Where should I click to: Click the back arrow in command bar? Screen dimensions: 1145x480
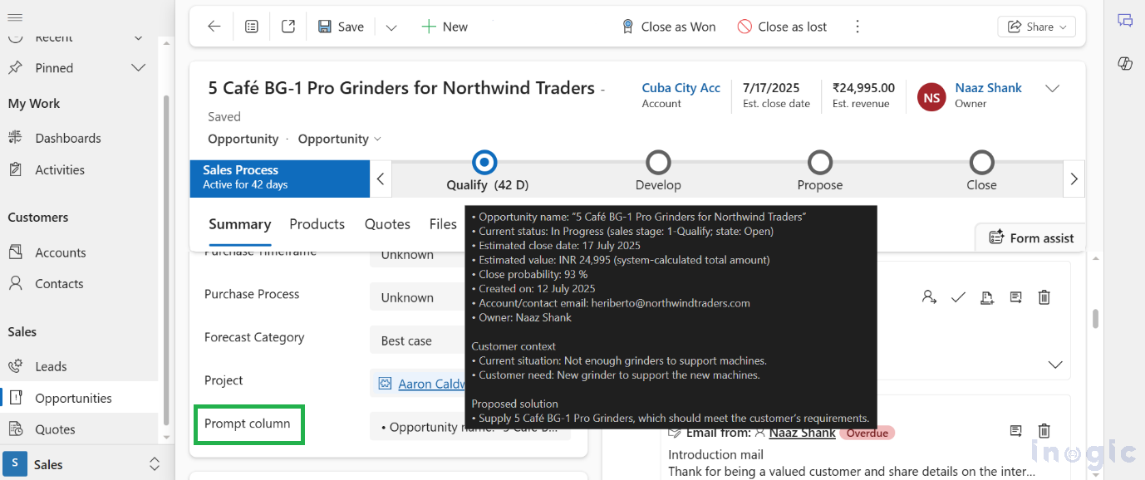(x=214, y=27)
